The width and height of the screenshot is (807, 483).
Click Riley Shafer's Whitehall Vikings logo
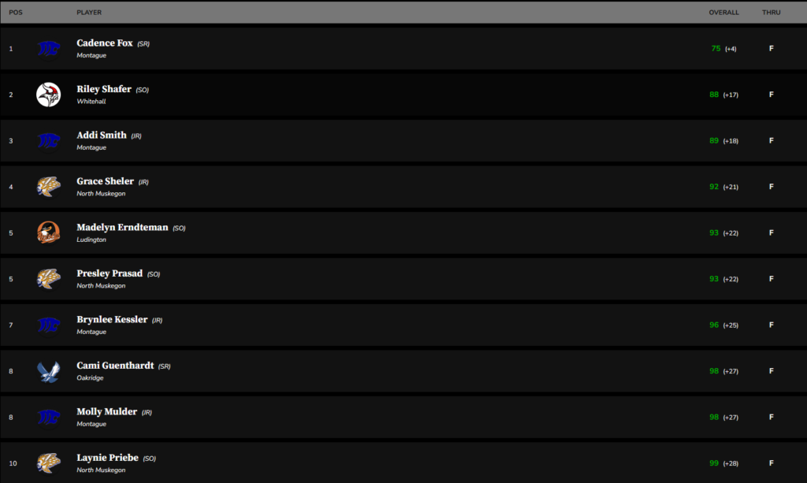pos(49,95)
